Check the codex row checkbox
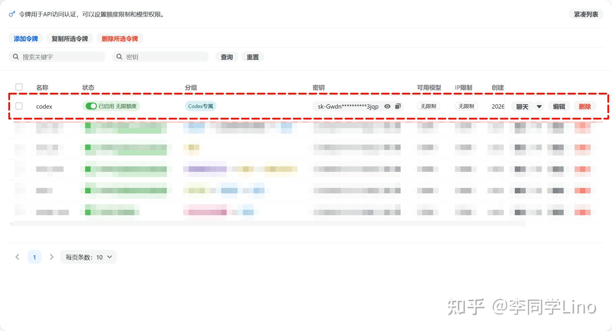The height and width of the screenshot is (331, 612). tap(19, 106)
